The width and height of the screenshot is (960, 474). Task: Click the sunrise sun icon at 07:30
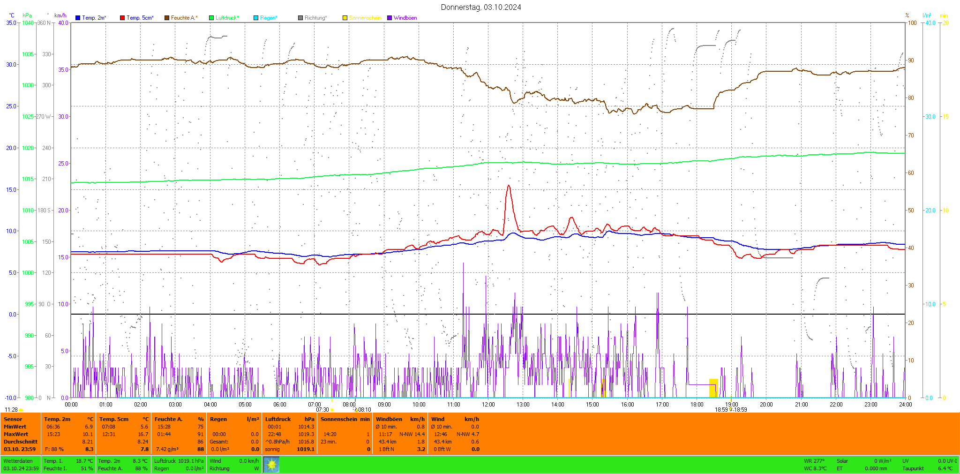coord(332,410)
